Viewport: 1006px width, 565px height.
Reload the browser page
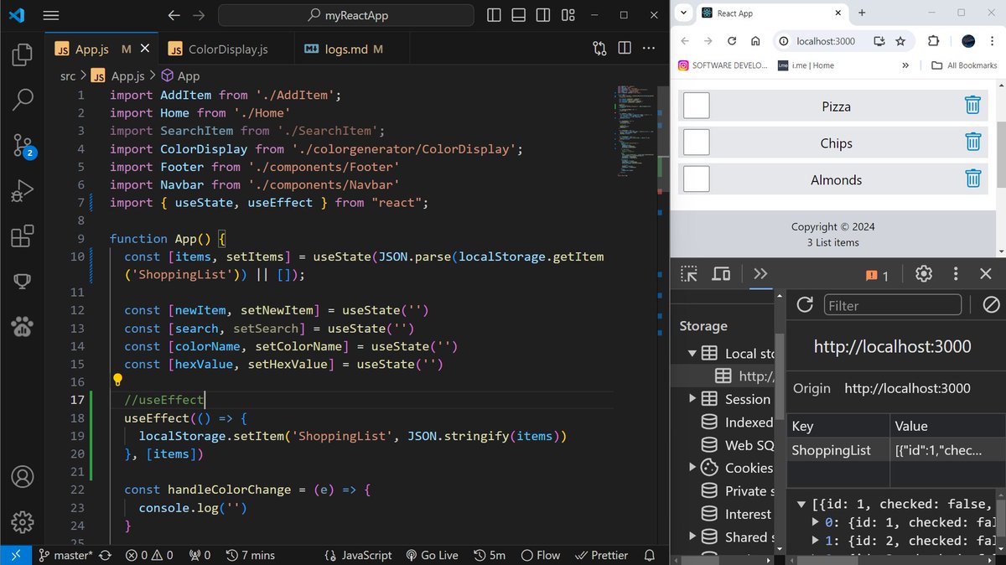pos(732,40)
